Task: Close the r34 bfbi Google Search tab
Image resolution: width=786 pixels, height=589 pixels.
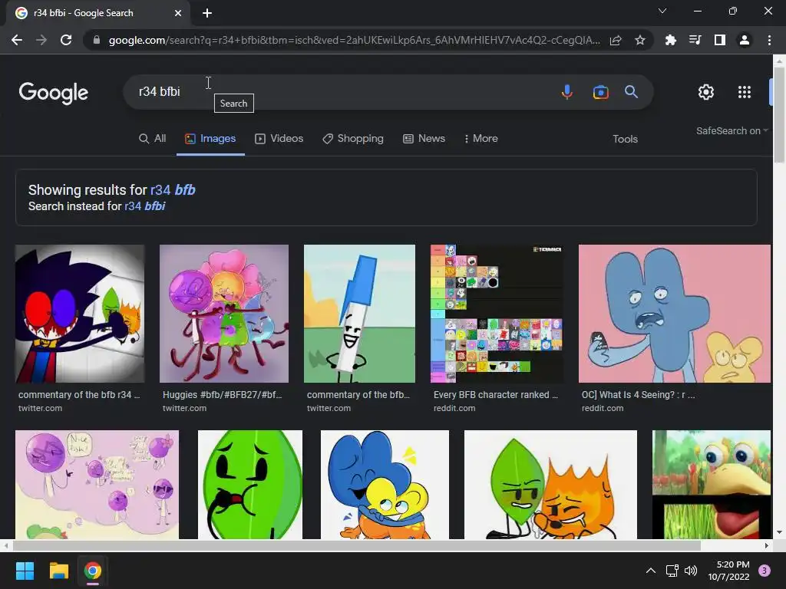Action: [x=178, y=13]
